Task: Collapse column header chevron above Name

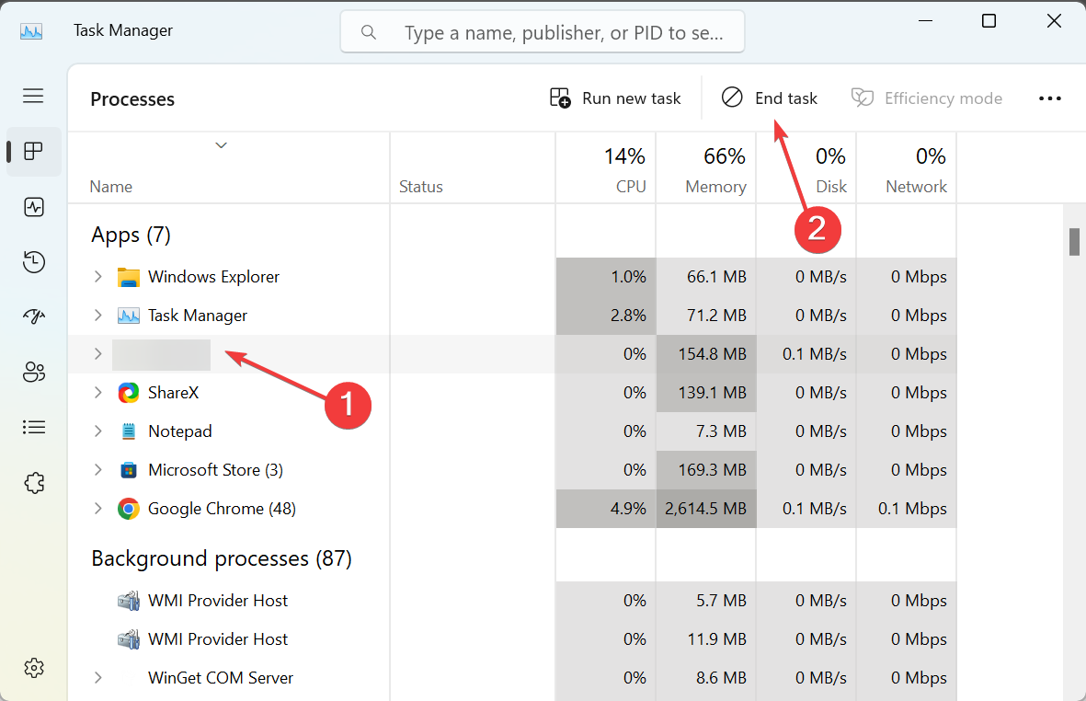Action: [x=221, y=145]
